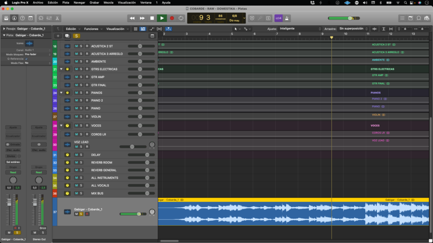Open the Note Pads button
Screen dimensions: 433x243
411,18
